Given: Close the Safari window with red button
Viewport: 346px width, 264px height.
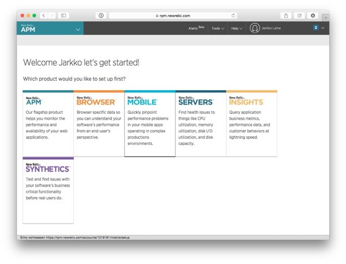Looking at the screenshot, I should pos(22,16).
